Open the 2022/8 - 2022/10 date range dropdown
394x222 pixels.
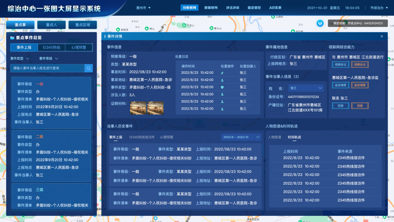tap(241, 137)
